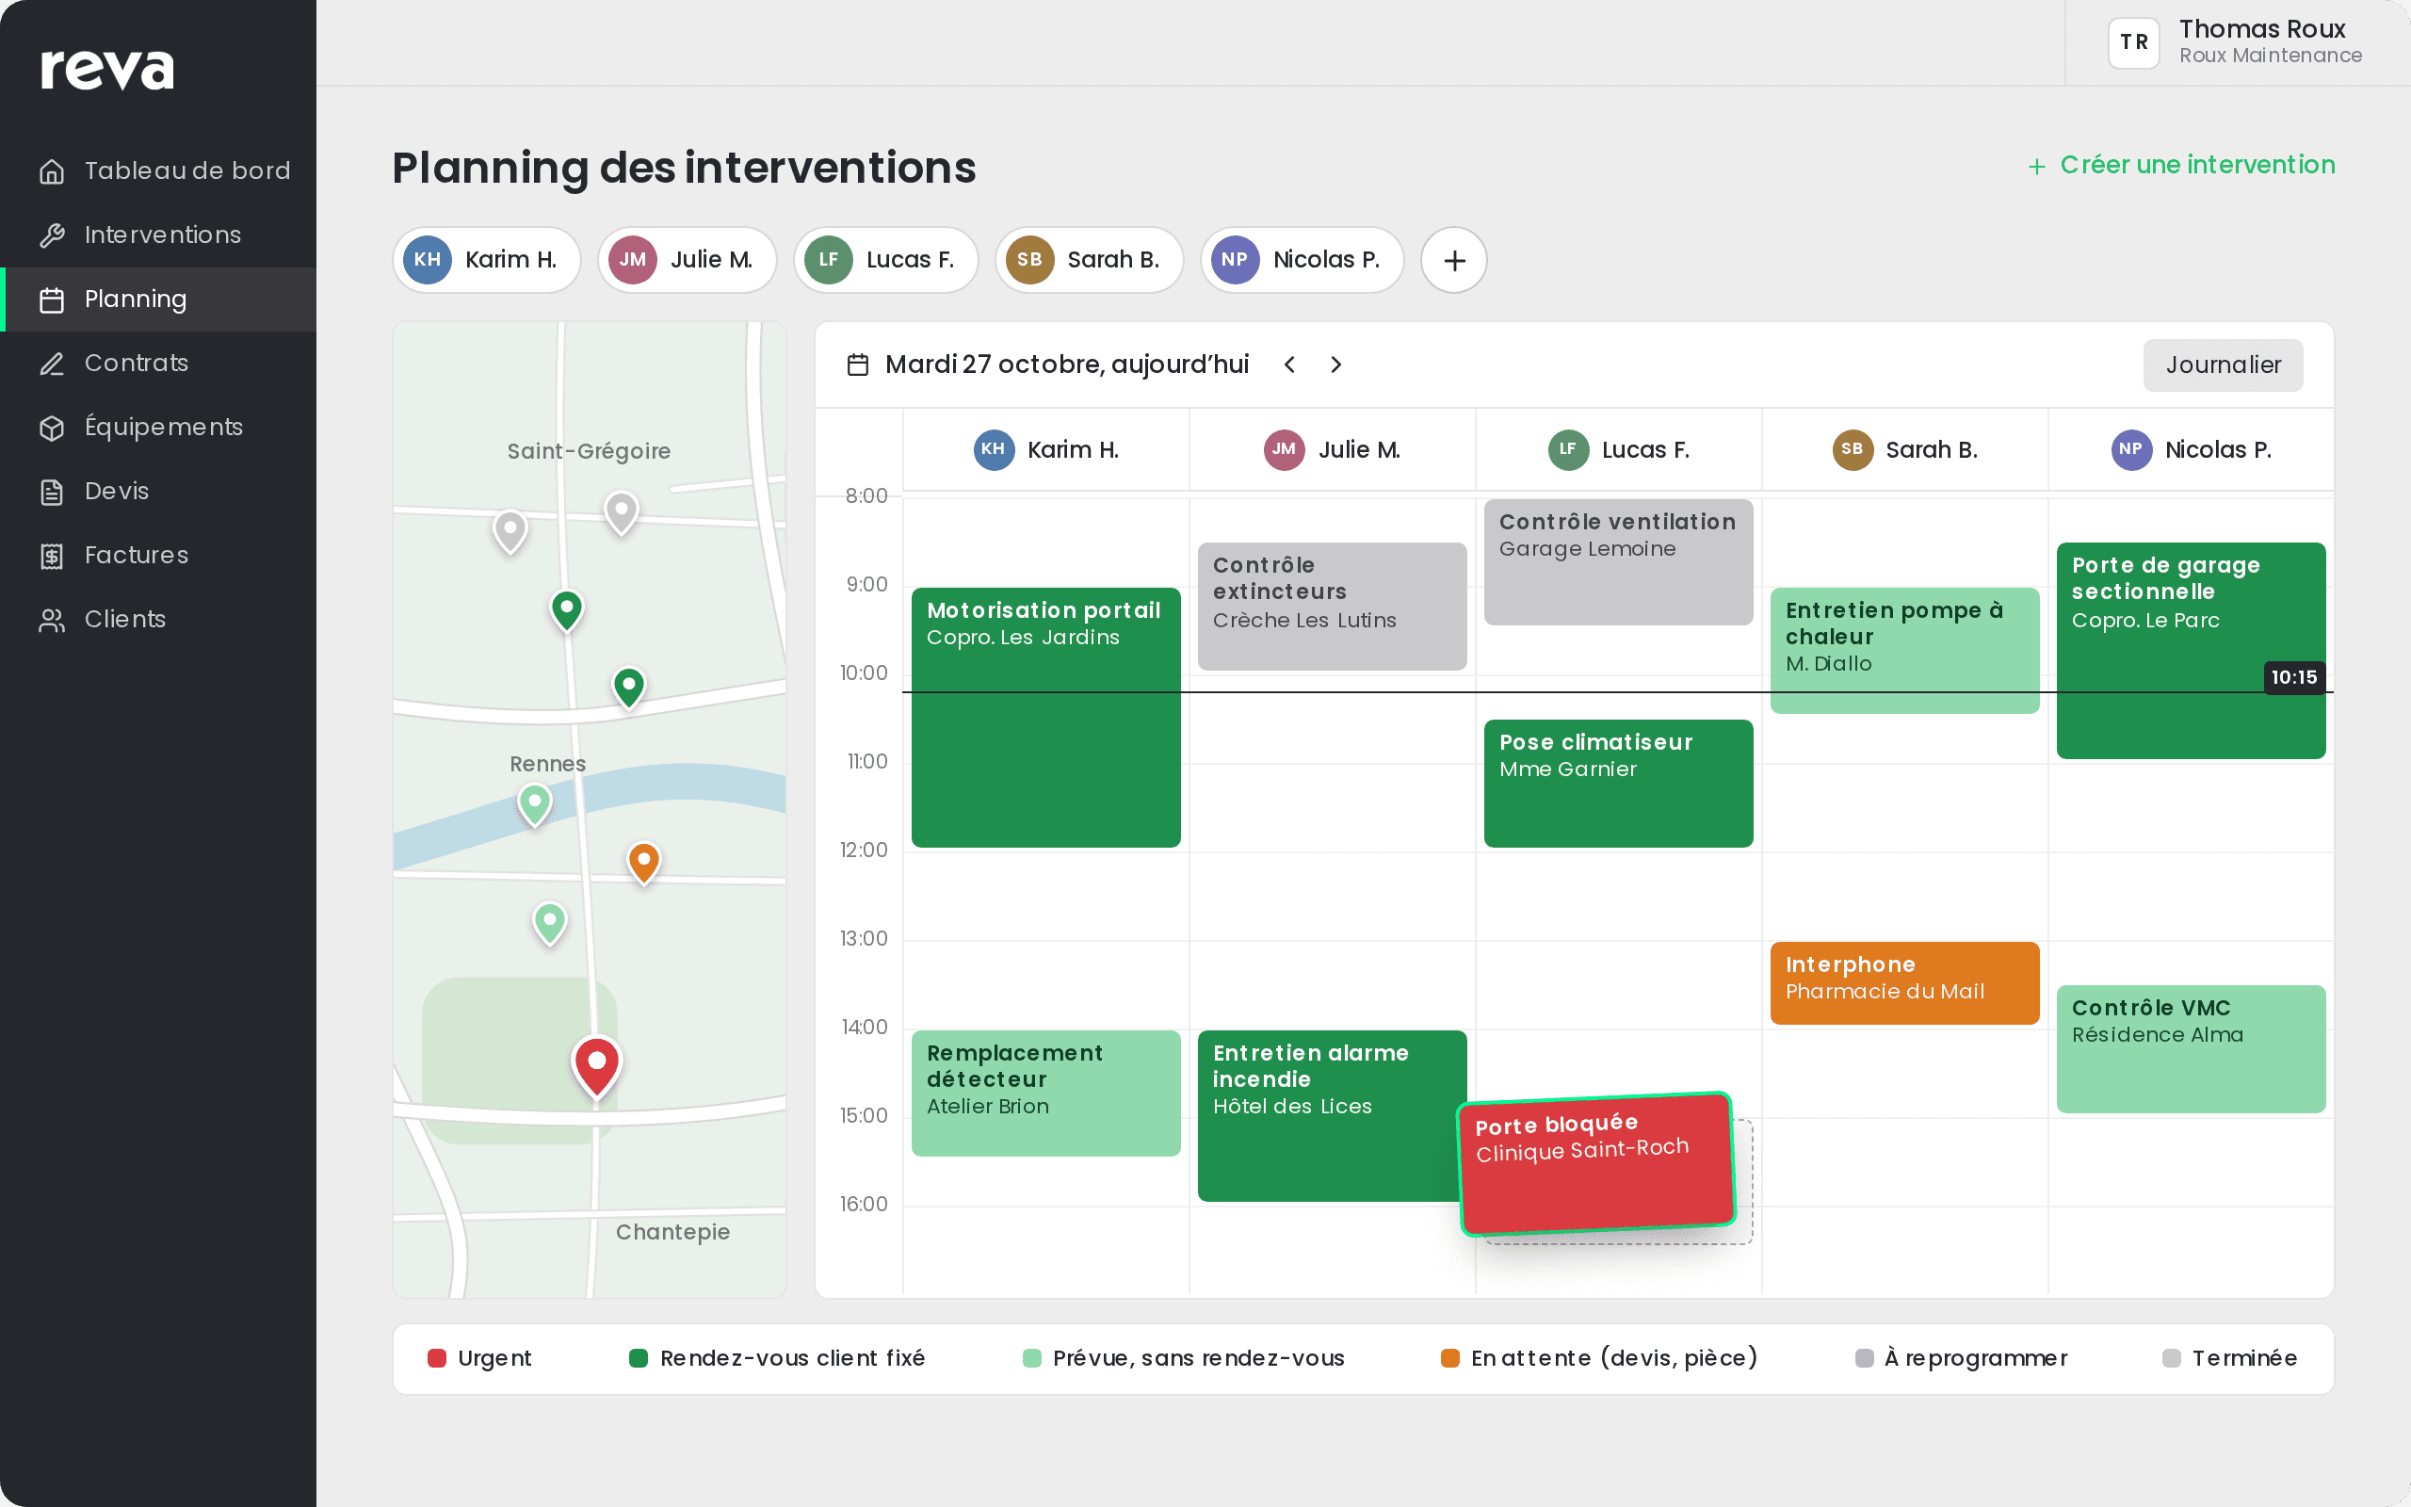Open Tableau de bord from the sidebar
Image resolution: width=2411 pixels, height=1507 pixels.
(159, 170)
